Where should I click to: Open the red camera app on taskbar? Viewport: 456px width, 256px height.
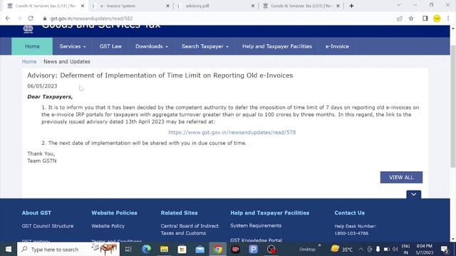pos(236,249)
